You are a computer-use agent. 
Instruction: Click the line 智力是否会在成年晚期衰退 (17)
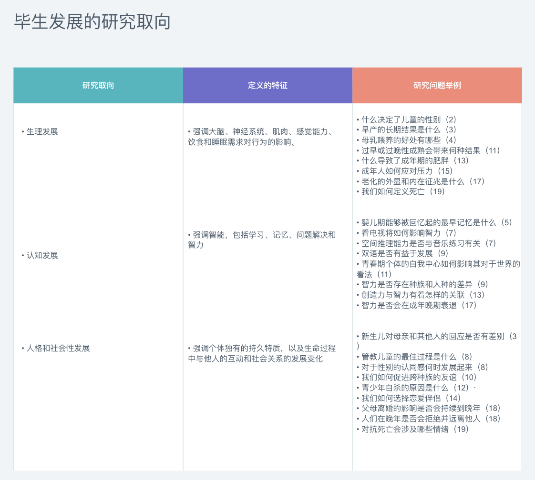coord(419,305)
